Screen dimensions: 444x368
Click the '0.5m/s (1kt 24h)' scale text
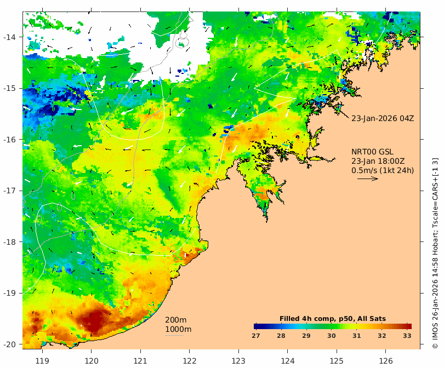[383, 170]
